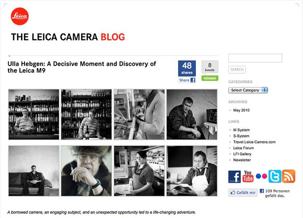303x218 pixels.
Task: Click the Facebook Share button under 48 shares
Action: 187,80
